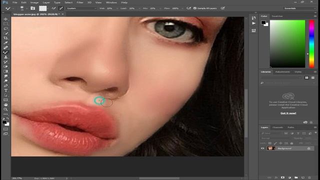Click the Get it now! link
The image size is (320, 180).
pyautogui.click(x=288, y=113)
